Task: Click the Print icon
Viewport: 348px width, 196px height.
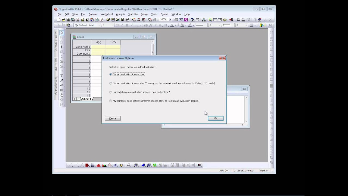Action: coord(176,20)
